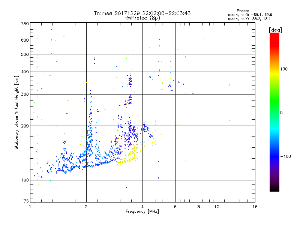300x225 pixels.
Task: Click the y-axis tick label '100'
Action: click(25, 180)
